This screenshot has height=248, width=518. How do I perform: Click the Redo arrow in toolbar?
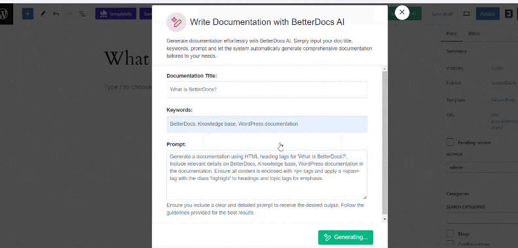pyautogui.click(x=69, y=14)
